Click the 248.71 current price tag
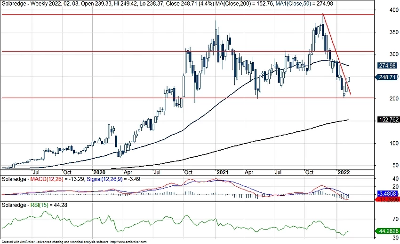Screen dimensions: 400x244 pos(386,77)
